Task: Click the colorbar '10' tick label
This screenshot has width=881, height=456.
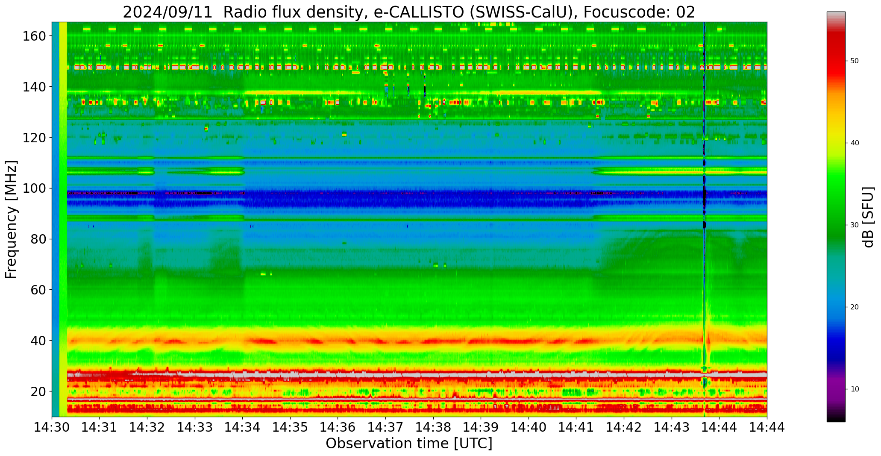Action: click(855, 389)
